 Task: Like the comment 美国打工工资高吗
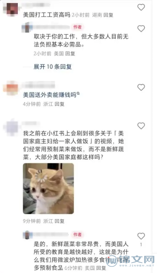point(141,7)
